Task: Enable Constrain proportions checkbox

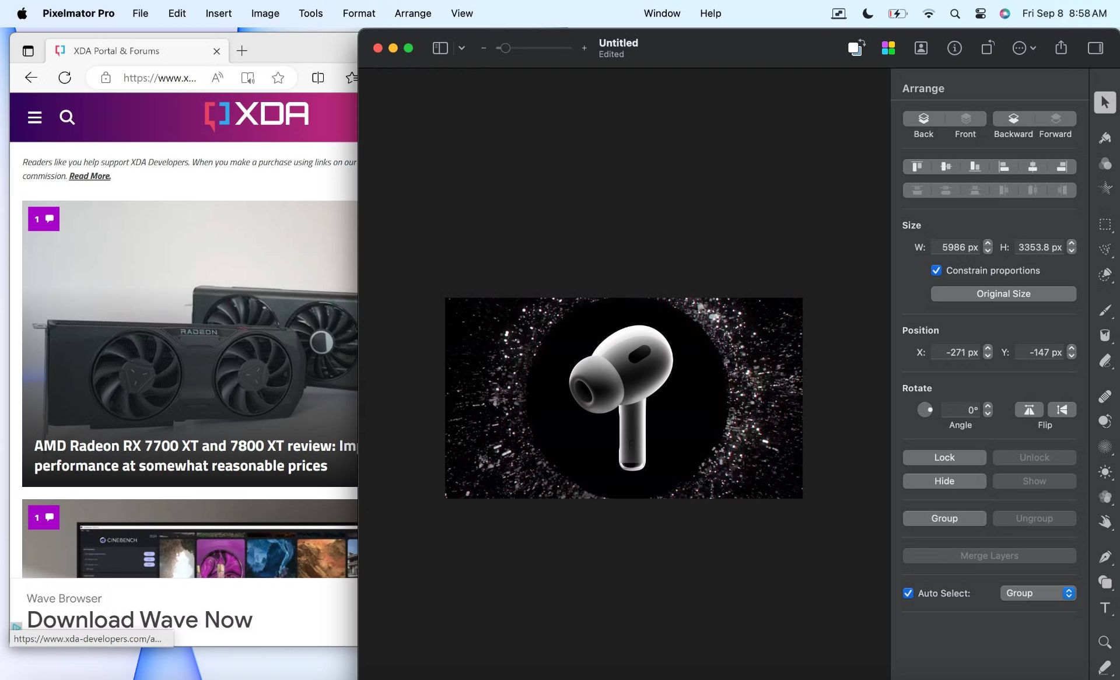Action: [x=936, y=271]
